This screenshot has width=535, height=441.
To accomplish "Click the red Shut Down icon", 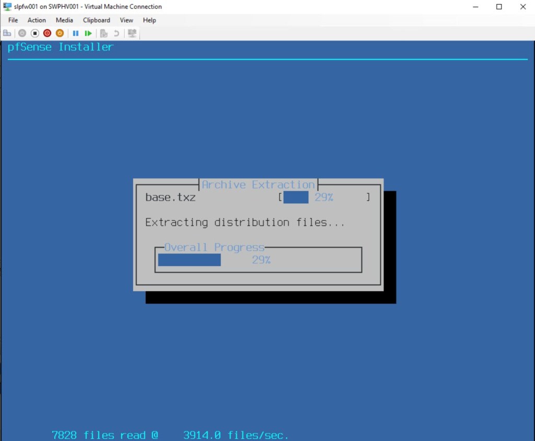I will [x=47, y=33].
